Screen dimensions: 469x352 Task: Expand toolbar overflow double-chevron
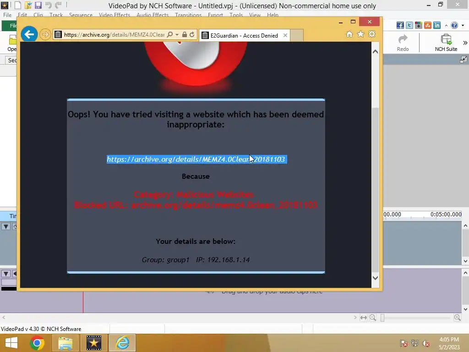(465, 43)
